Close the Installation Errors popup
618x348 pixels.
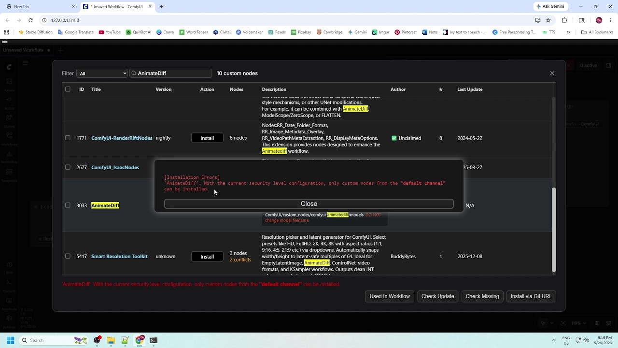[x=309, y=204]
